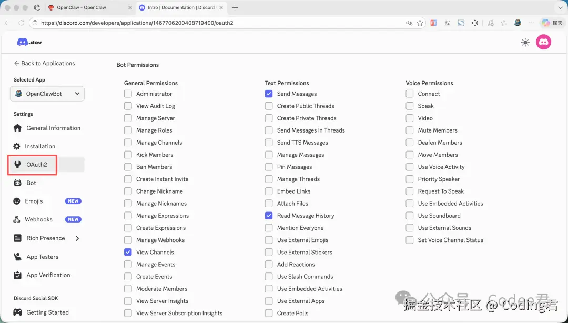The height and width of the screenshot is (323, 568).
Task: Check the Manage Roles checkbox
Action: (128, 130)
